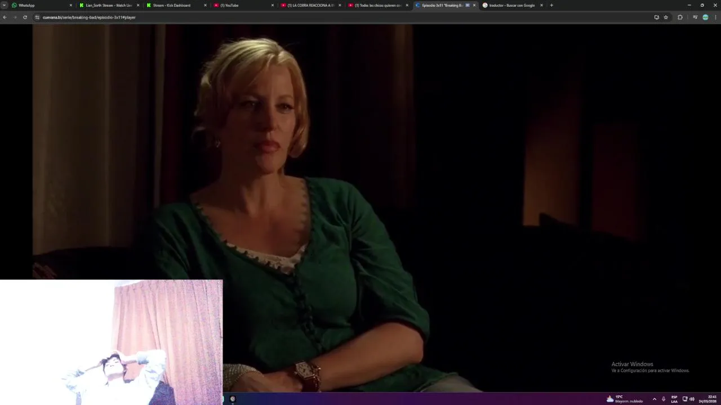The height and width of the screenshot is (405, 721).
Task: Close the Stream - Kick Dashboard tab
Action: coord(205,5)
